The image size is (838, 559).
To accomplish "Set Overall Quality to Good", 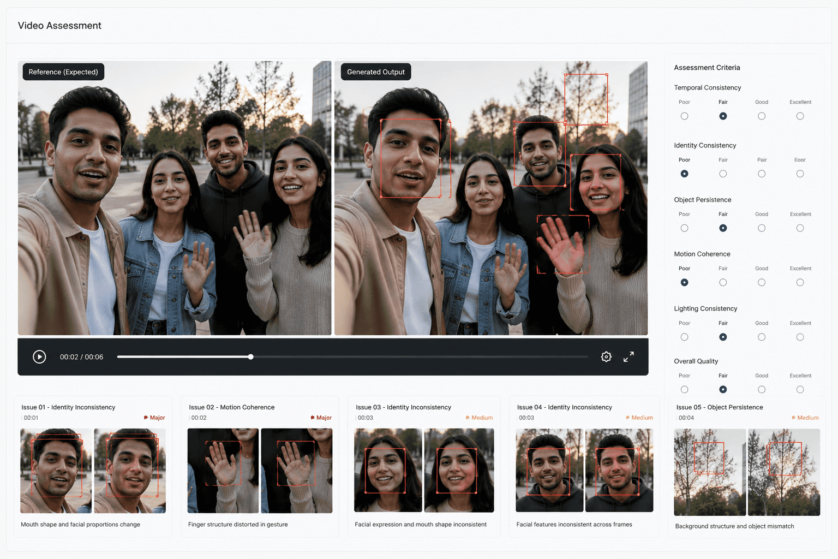I will [762, 389].
